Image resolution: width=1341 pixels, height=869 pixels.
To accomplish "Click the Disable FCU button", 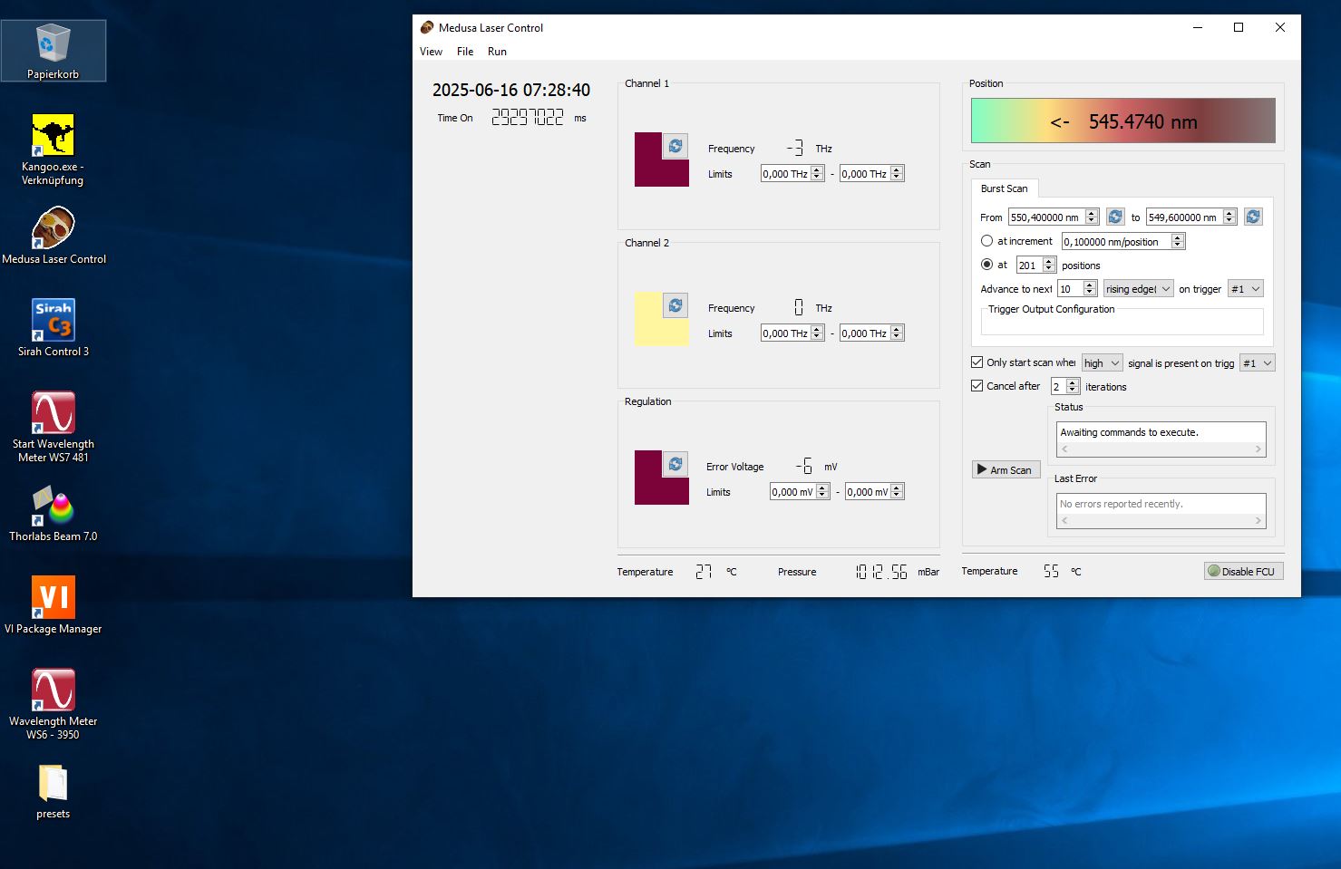I will point(1243,571).
